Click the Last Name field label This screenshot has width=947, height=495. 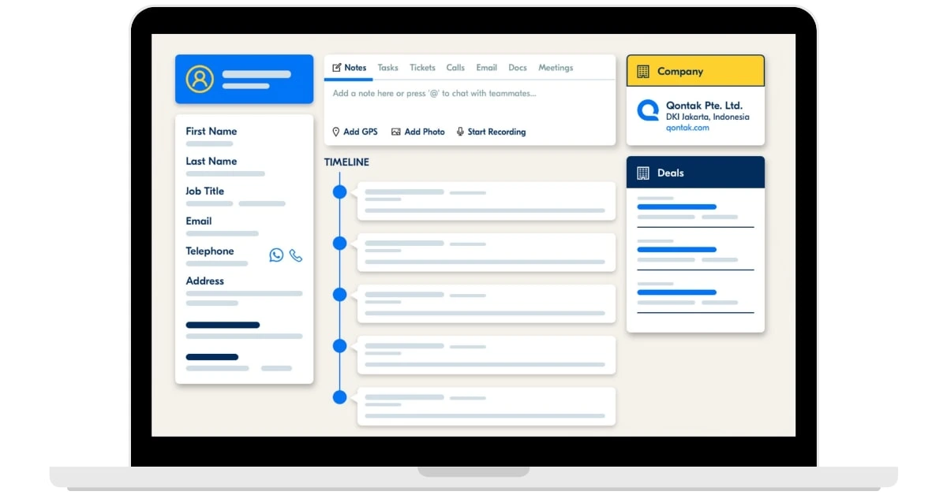tap(211, 161)
